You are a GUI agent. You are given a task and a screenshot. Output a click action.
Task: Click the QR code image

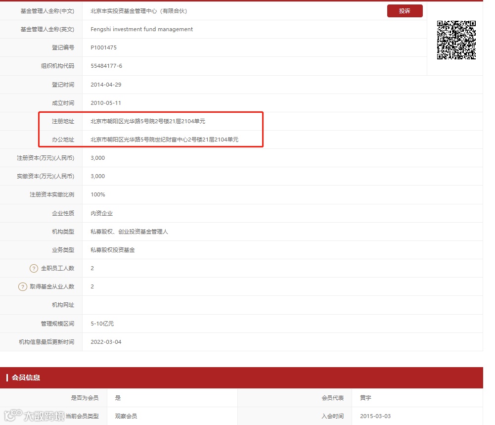(456, 40)
